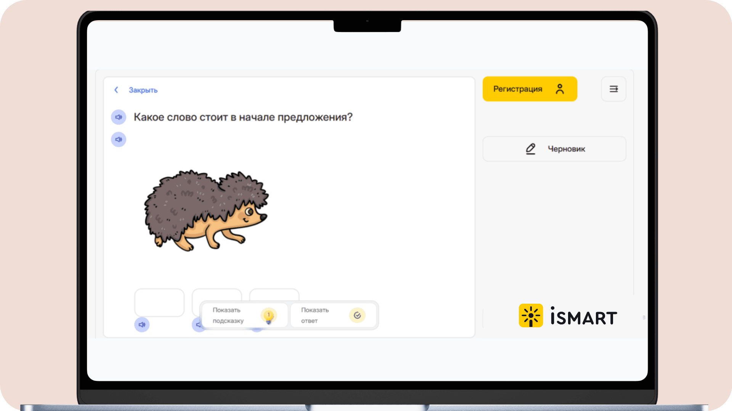The width and height of the screenshot is (732, 411).
Task: Click the Показать подсказку text
Action: (x=228, y=315)
